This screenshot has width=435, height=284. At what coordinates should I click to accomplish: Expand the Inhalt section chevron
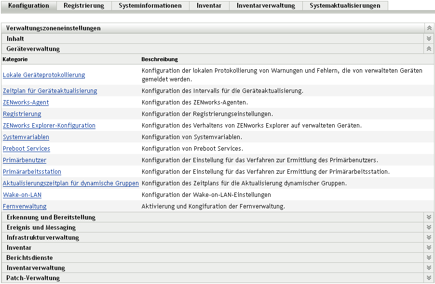coord(429,38)
